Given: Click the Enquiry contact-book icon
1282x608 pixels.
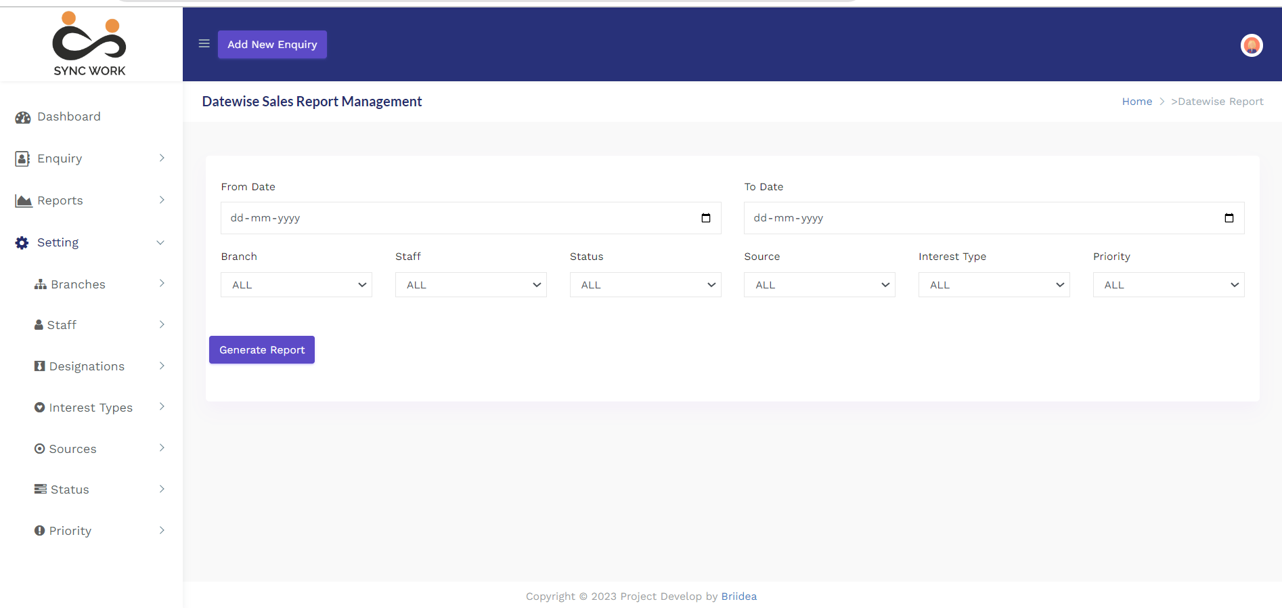Looking at the screenshot, I should 22,158.
